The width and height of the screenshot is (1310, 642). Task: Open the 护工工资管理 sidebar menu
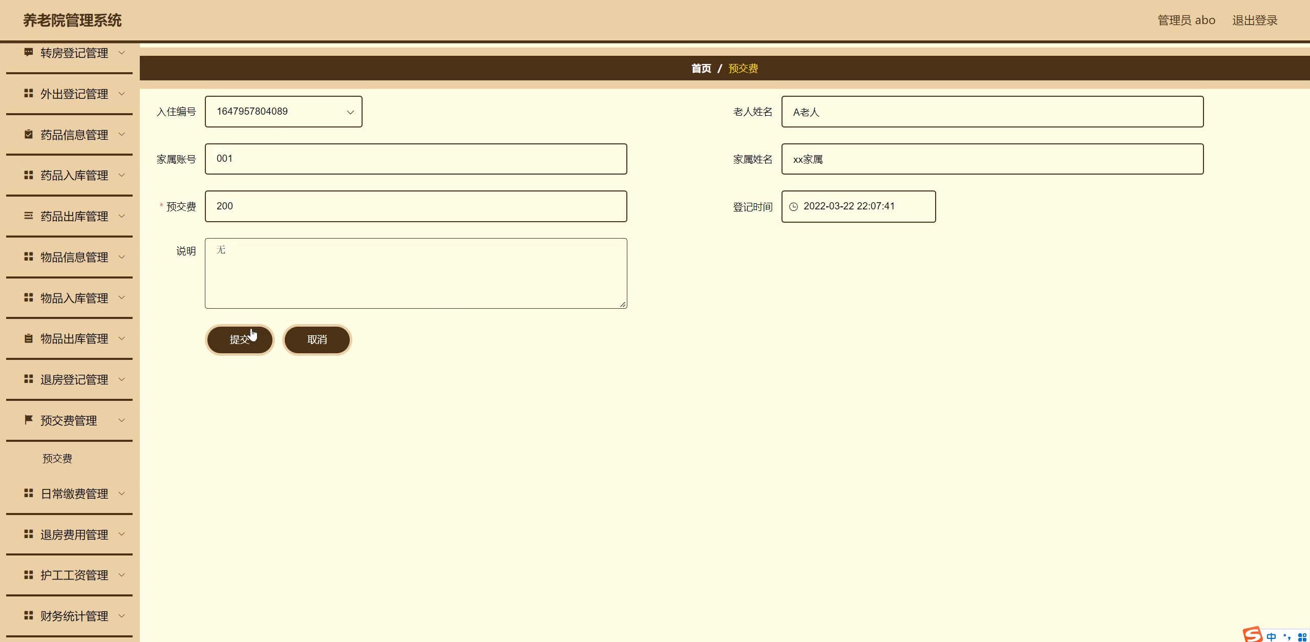pyautogui.click(x=74, y=575)
